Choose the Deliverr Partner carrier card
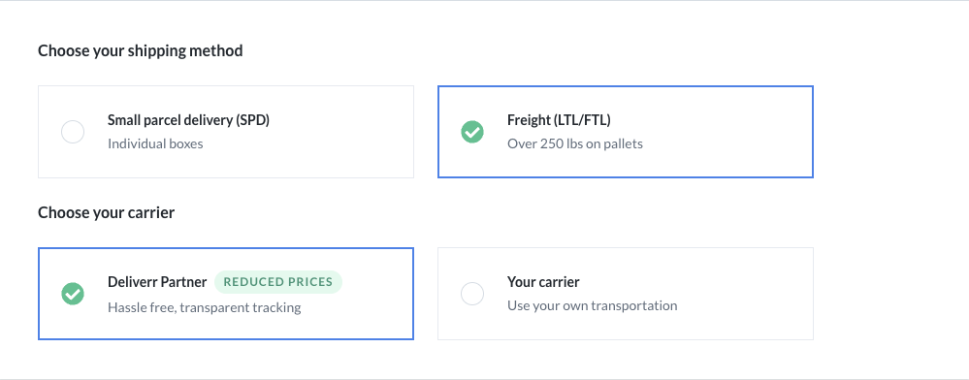 click(x=226, y=294)
